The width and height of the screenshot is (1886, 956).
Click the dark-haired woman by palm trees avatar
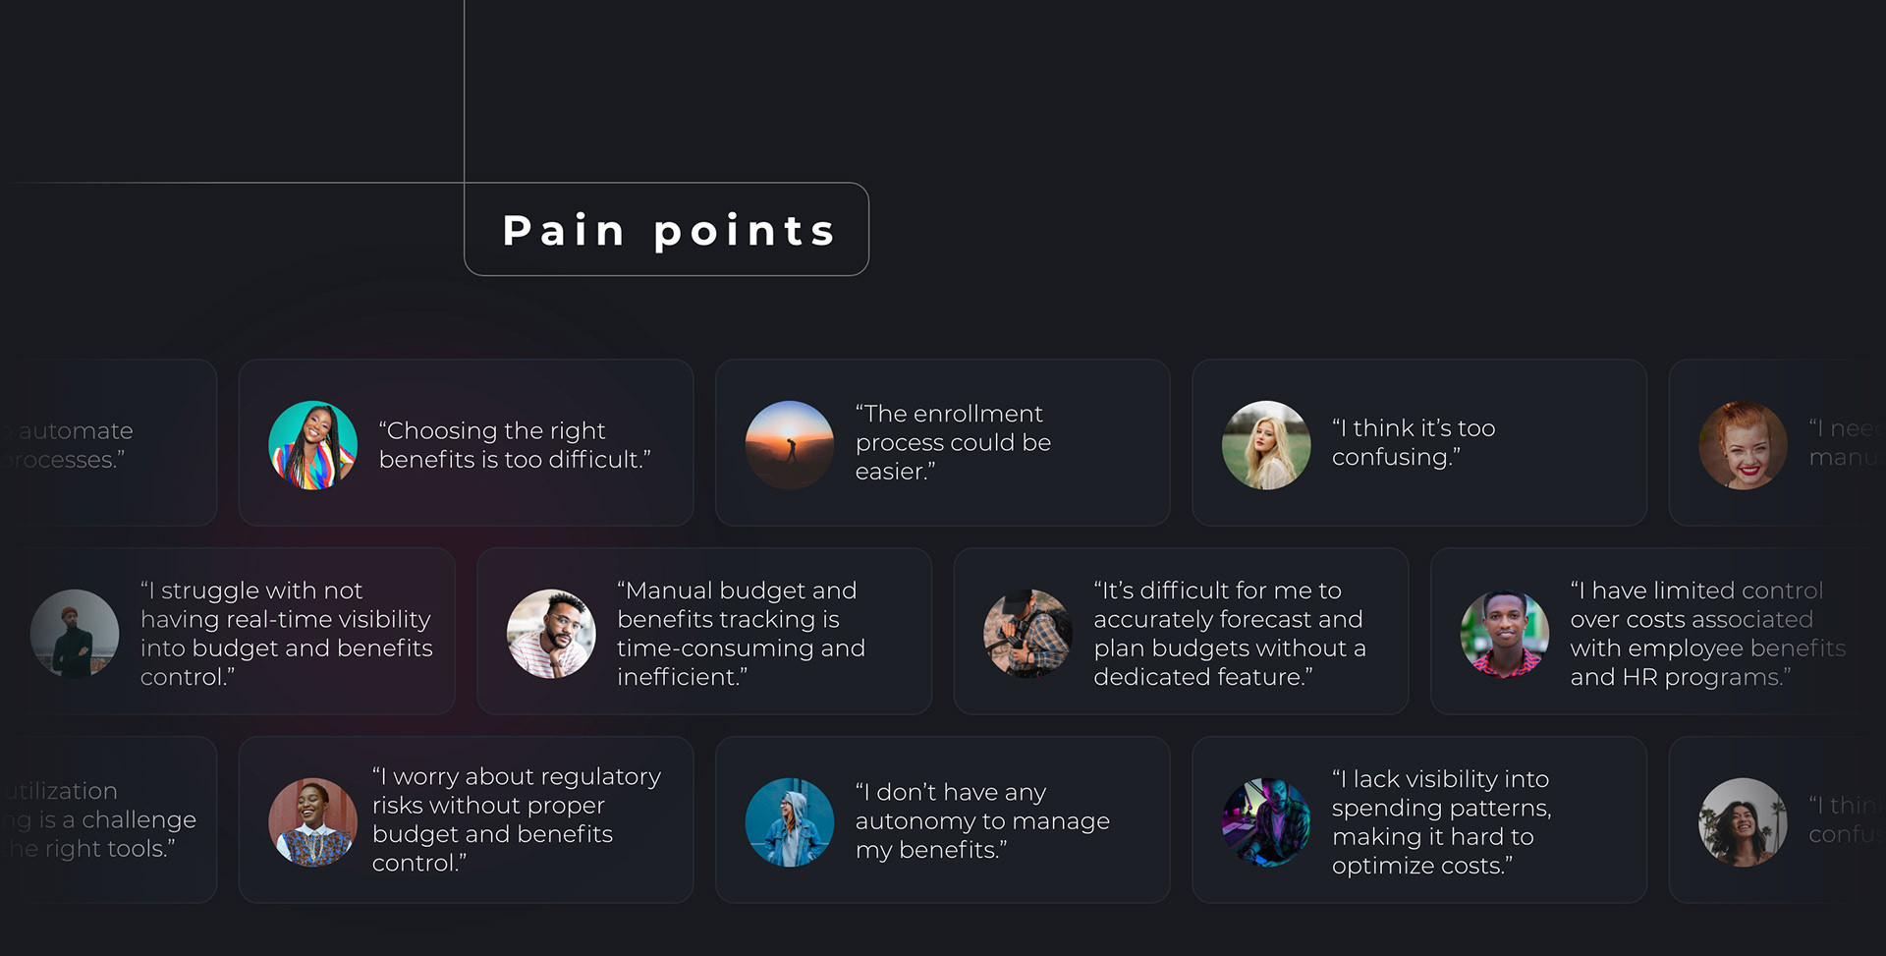pos(1744,822)
